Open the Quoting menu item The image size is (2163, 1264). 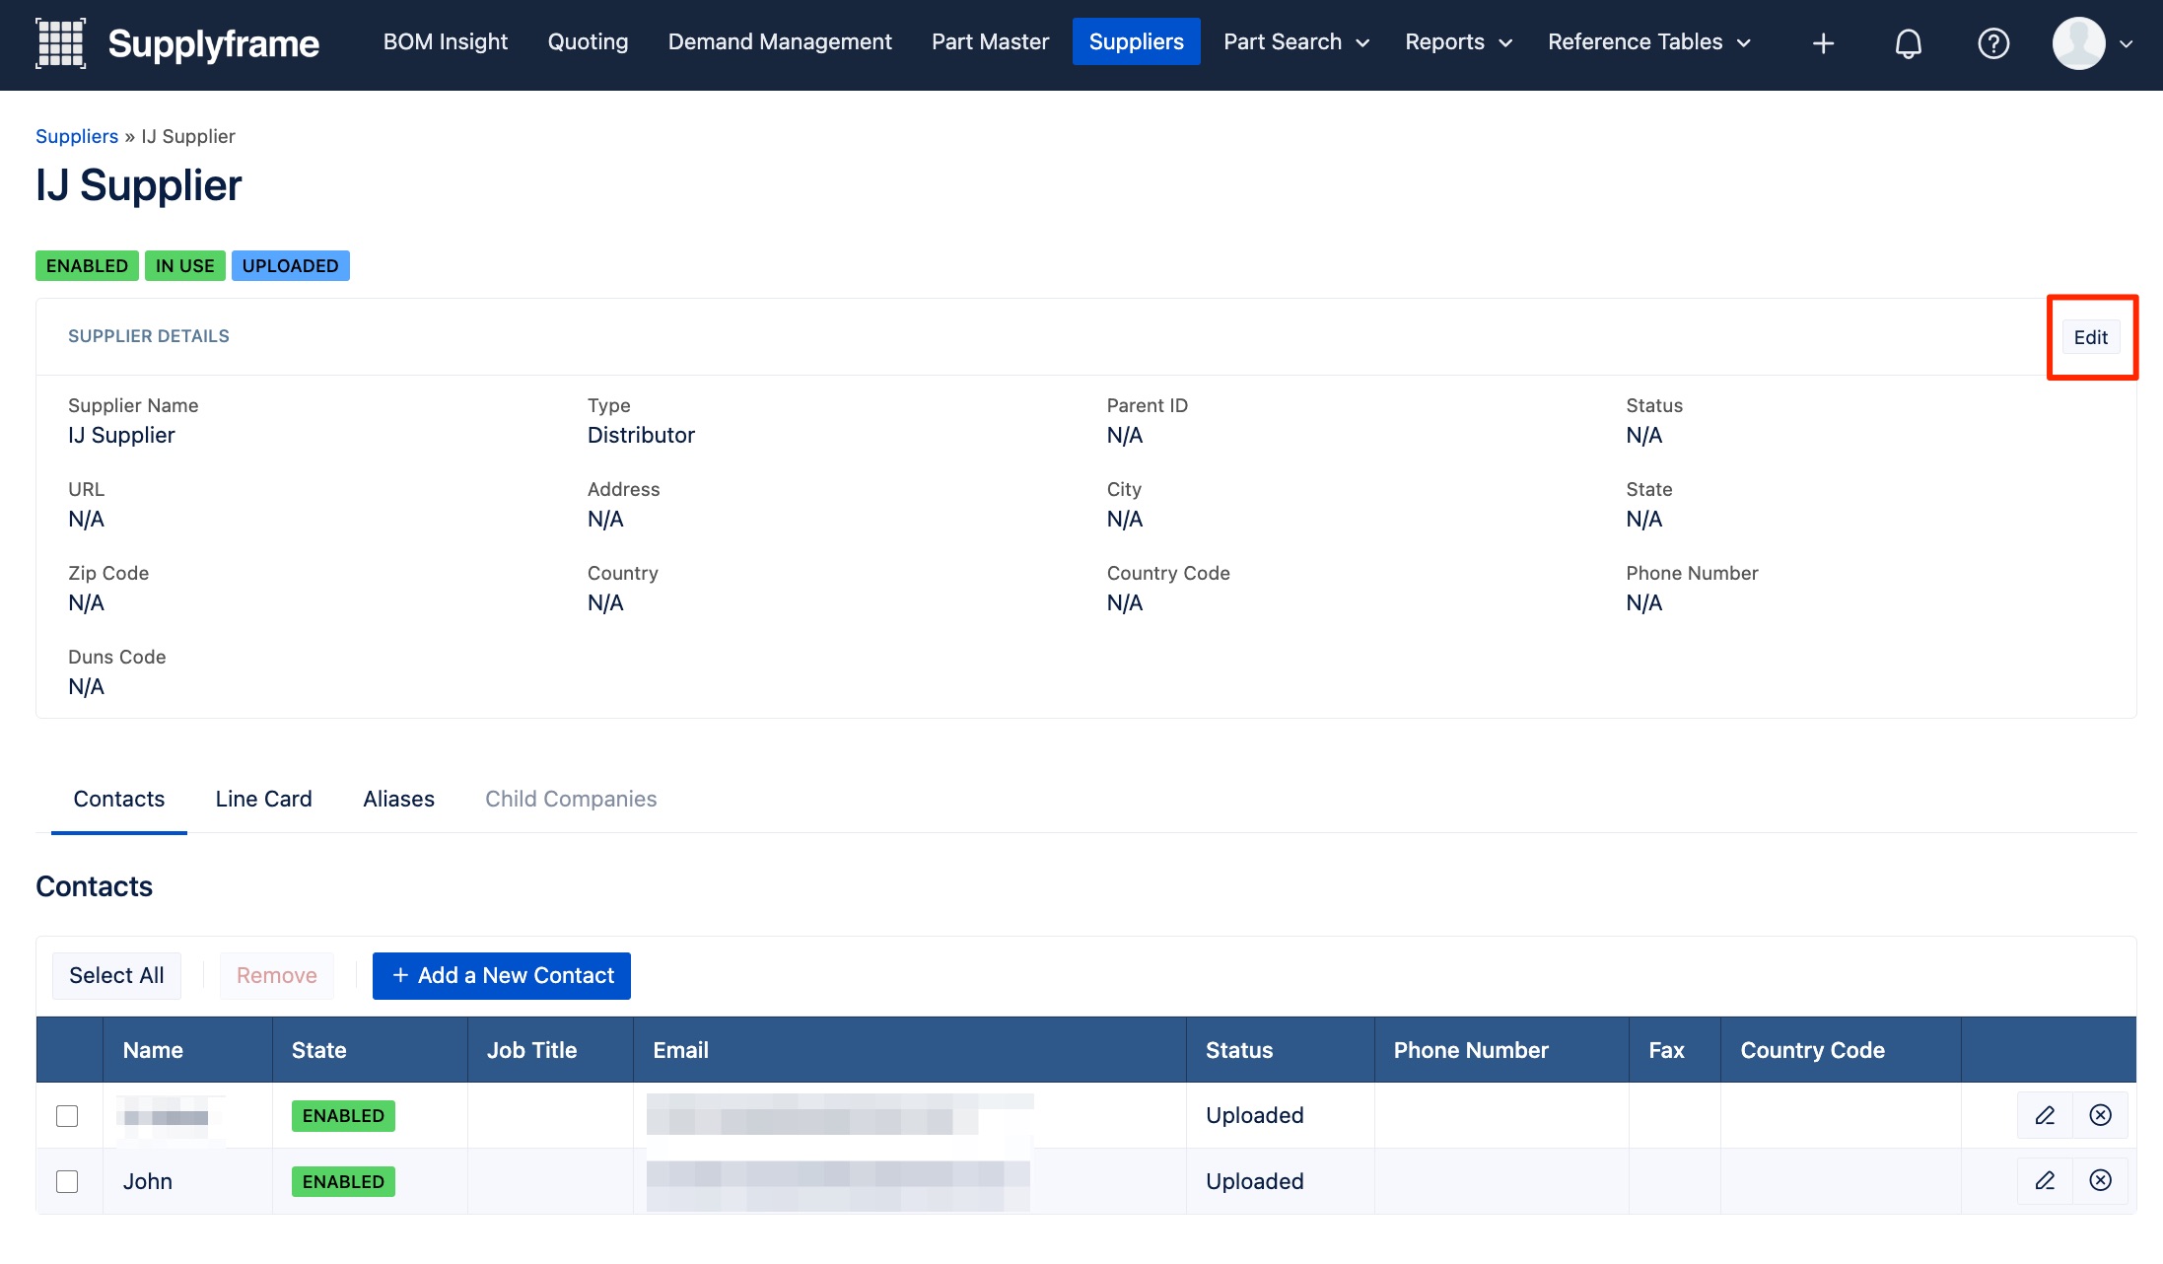[588, 41]
